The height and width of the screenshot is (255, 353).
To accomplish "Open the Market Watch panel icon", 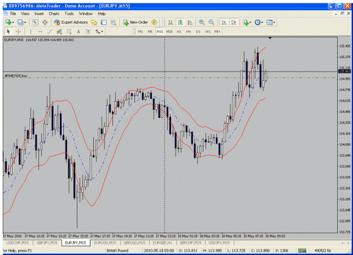I will (x=35, y=22).
